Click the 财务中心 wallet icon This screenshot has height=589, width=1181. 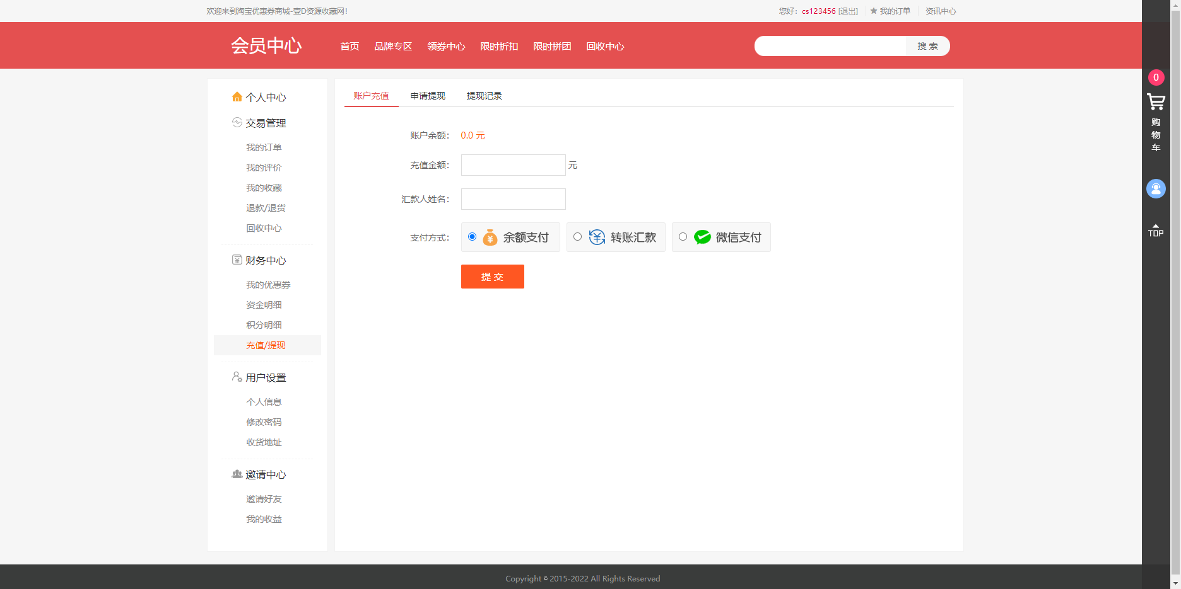237,260
